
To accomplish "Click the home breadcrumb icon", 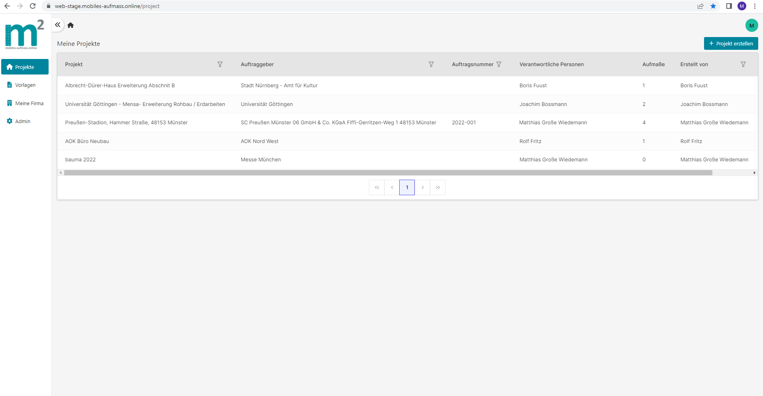I will tap(71, 25).
